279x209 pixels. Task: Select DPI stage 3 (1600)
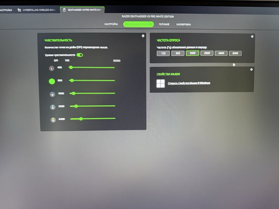pos(52,94)
